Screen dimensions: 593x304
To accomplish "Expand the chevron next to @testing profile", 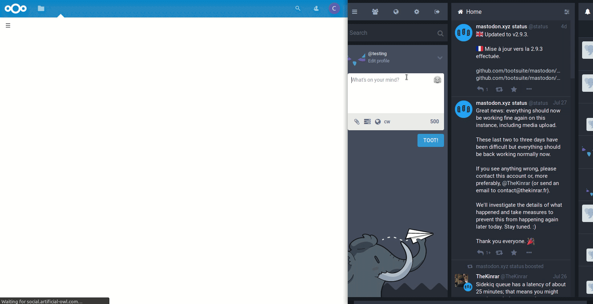I will tap(440, 58).
